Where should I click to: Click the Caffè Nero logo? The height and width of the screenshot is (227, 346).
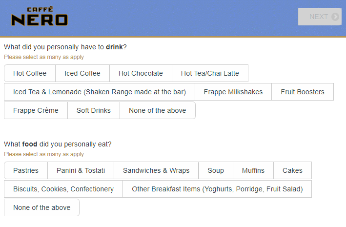[40, 18]
